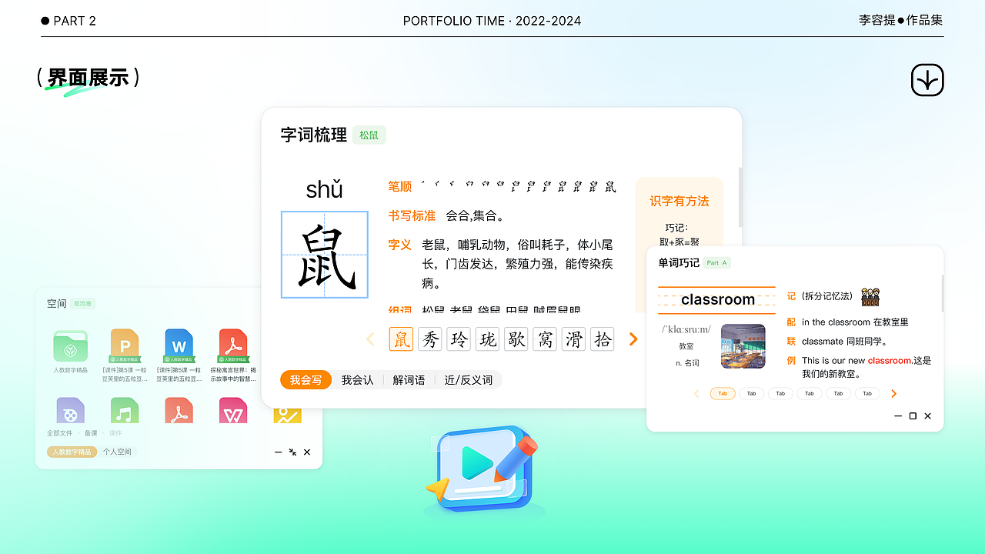This screenshot has width=985, height=554.
Task: Switch to the 我会认 tab
Action: pyautogui.click(x=356, y=379)
